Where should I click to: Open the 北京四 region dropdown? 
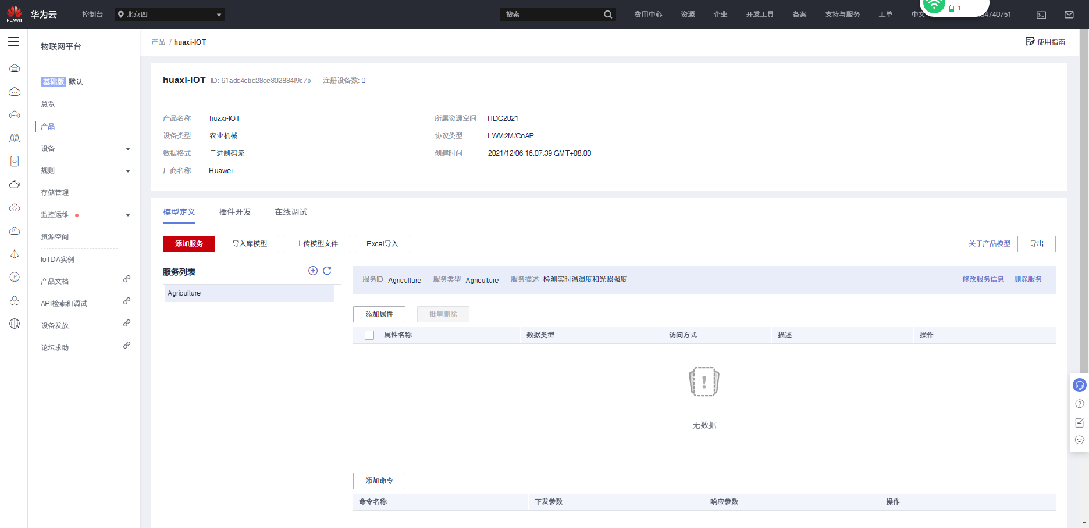click(x=169, y=15)
